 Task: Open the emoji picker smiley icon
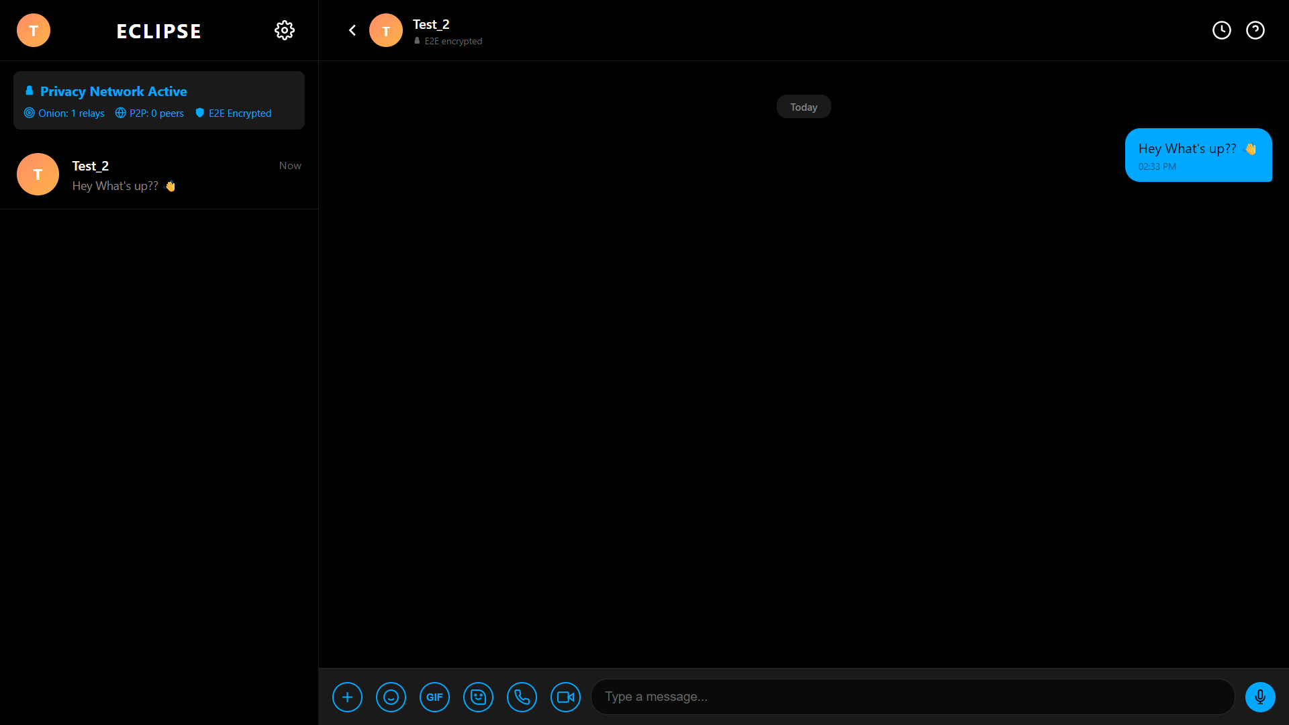click(x=391, y=697)
